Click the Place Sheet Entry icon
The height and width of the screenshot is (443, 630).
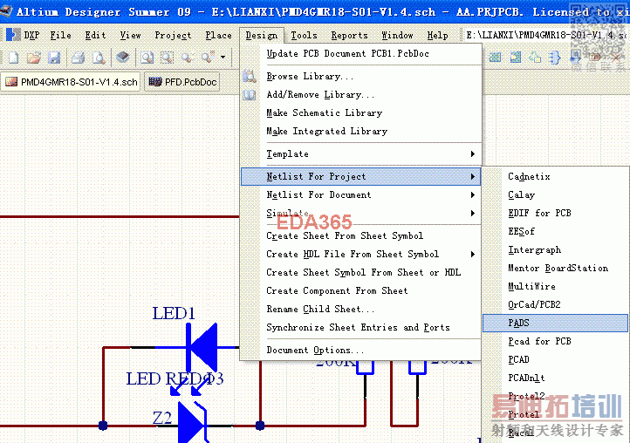pyautogui.click(x=516, y=58)
